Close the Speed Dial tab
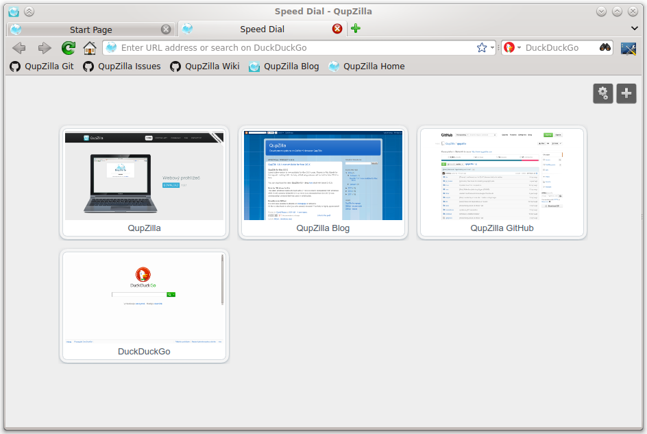 coord(337,29)
